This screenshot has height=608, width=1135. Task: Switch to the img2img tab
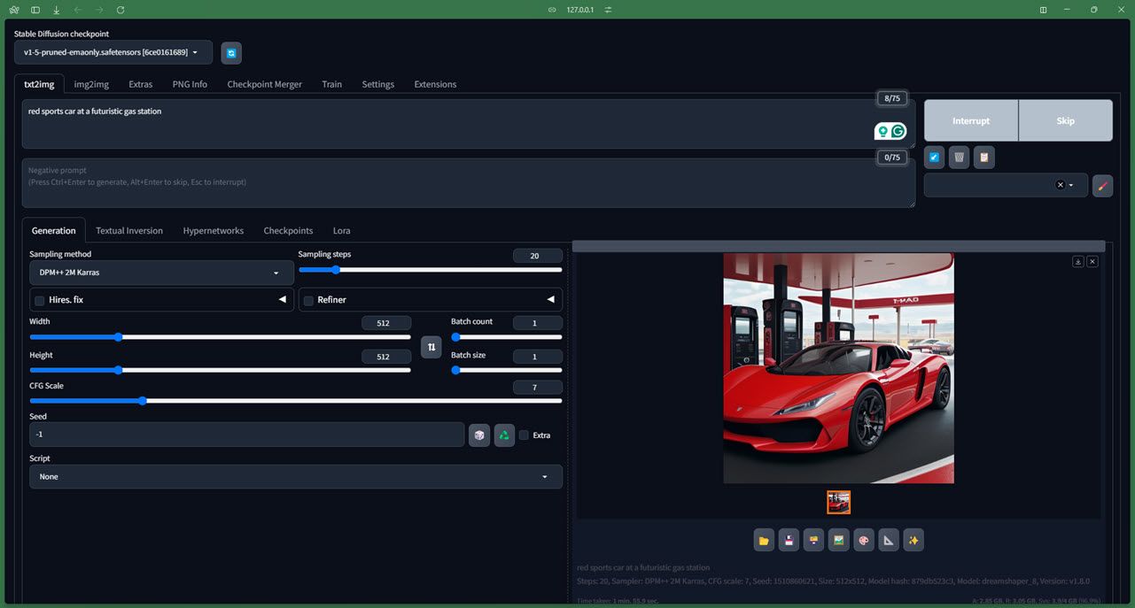click(x=91, y=83)
